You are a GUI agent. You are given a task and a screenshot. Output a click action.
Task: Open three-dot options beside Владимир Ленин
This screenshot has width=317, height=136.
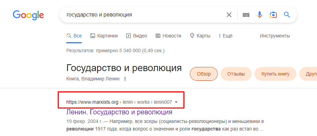coord(125,79)
